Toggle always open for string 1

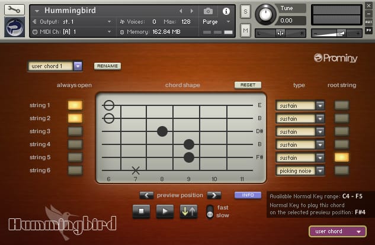pos(75,105)
